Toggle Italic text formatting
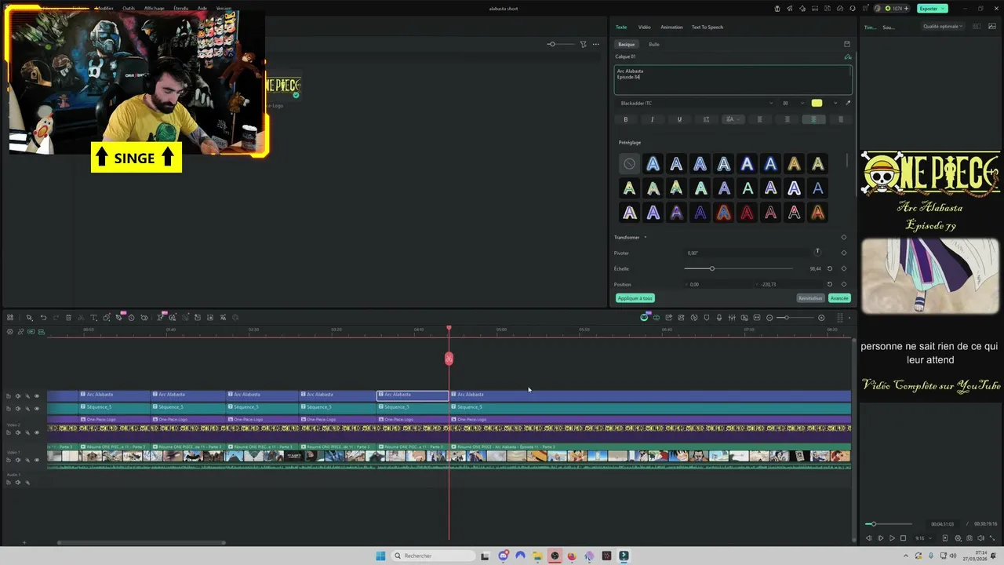The image size is (1004, 565). coord(652,119)
